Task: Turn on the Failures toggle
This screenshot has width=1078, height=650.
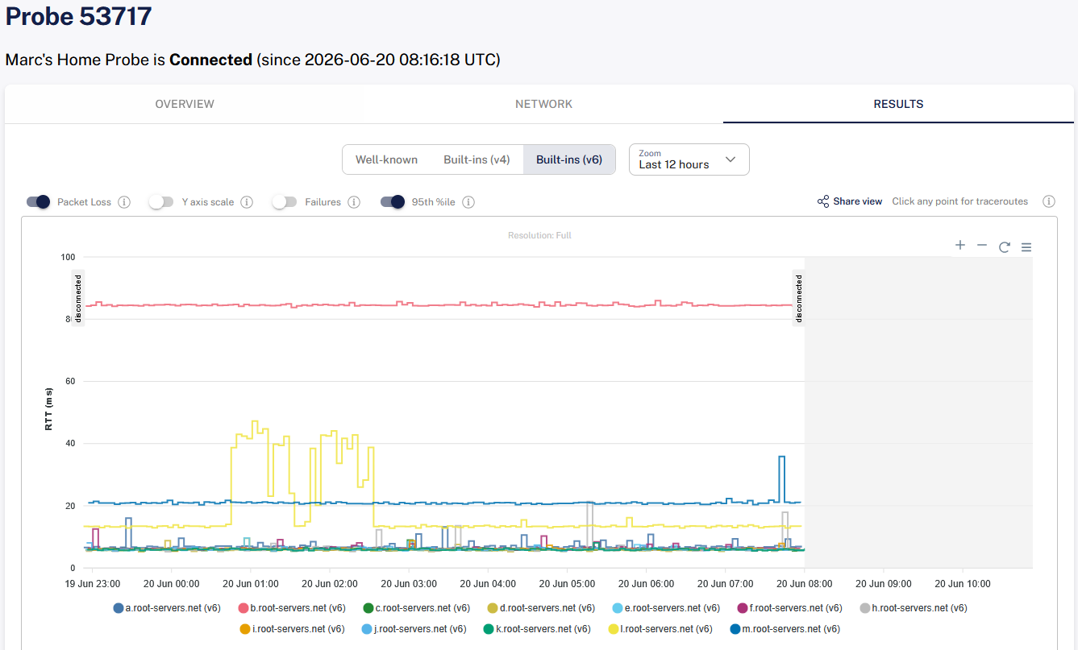Action: (284, 202)
